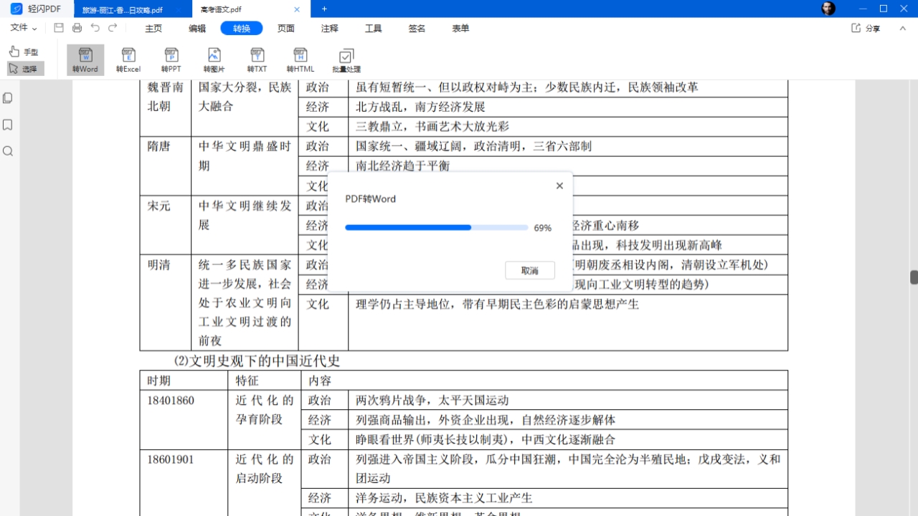Image resolution: width=918 pixels, height=516 pixels.
Task: Open the bookmarks panel in sidebar
Action: 8,125
